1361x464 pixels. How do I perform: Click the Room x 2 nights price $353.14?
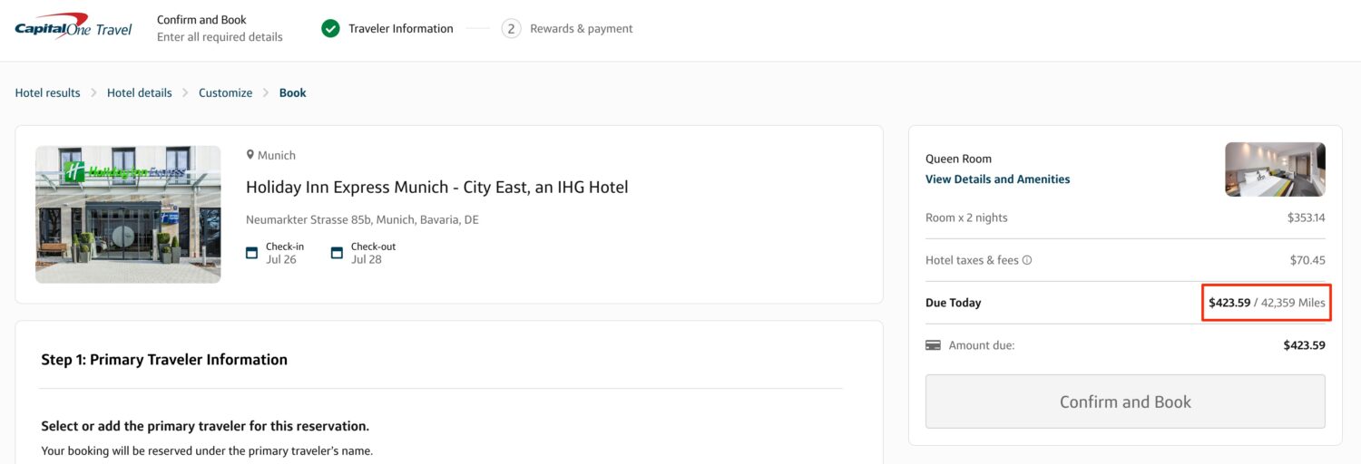(1307, 217)
